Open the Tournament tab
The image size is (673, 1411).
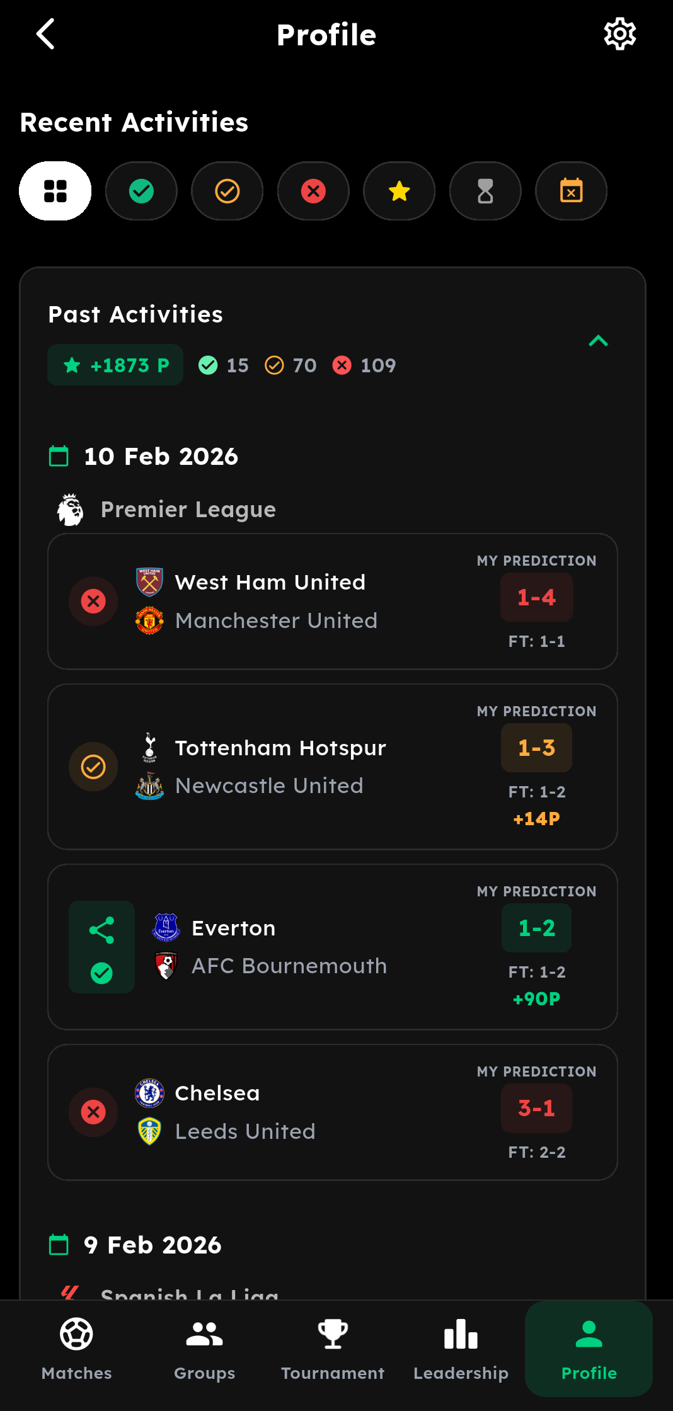click(333, 1348)
